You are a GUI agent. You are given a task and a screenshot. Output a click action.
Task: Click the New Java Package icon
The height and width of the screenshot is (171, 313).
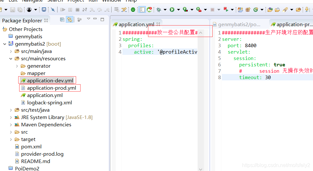coord(248,10)
